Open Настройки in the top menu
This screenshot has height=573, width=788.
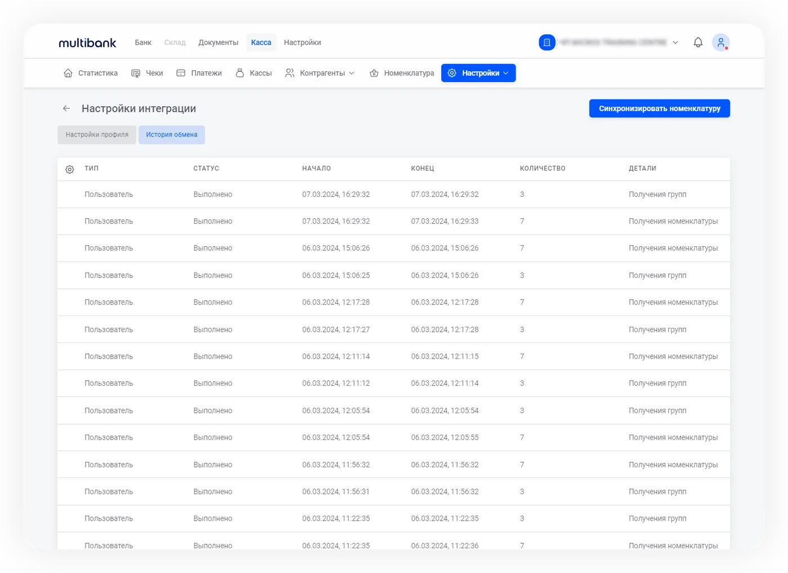pos(302,43)
